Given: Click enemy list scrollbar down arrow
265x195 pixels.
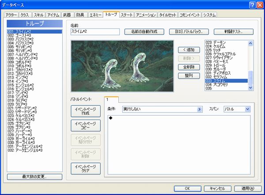Looking at the screenshot, I should 250,88.
